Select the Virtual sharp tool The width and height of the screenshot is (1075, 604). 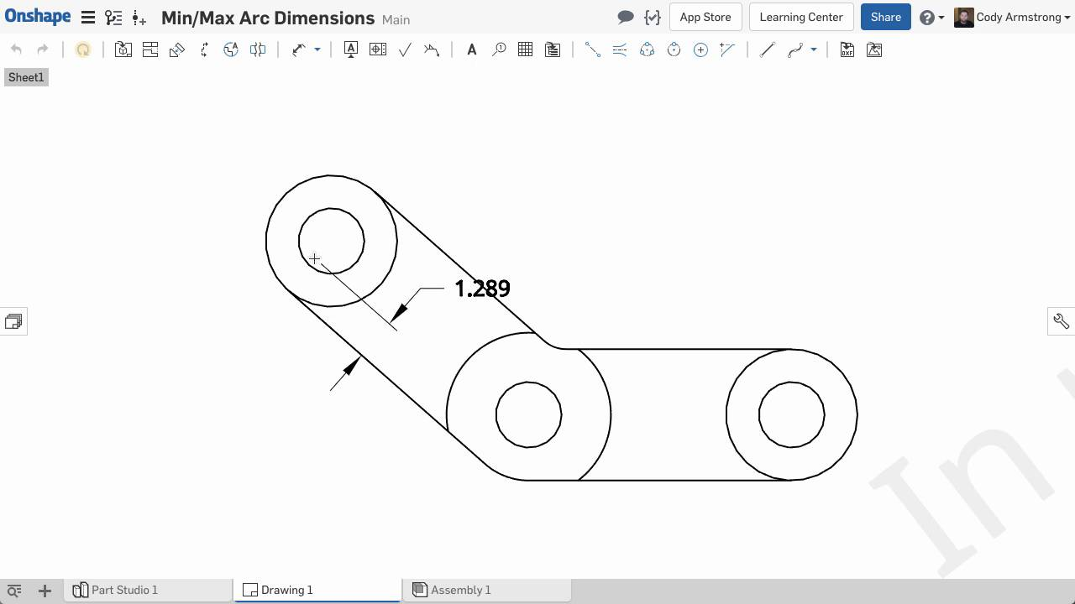727,50
